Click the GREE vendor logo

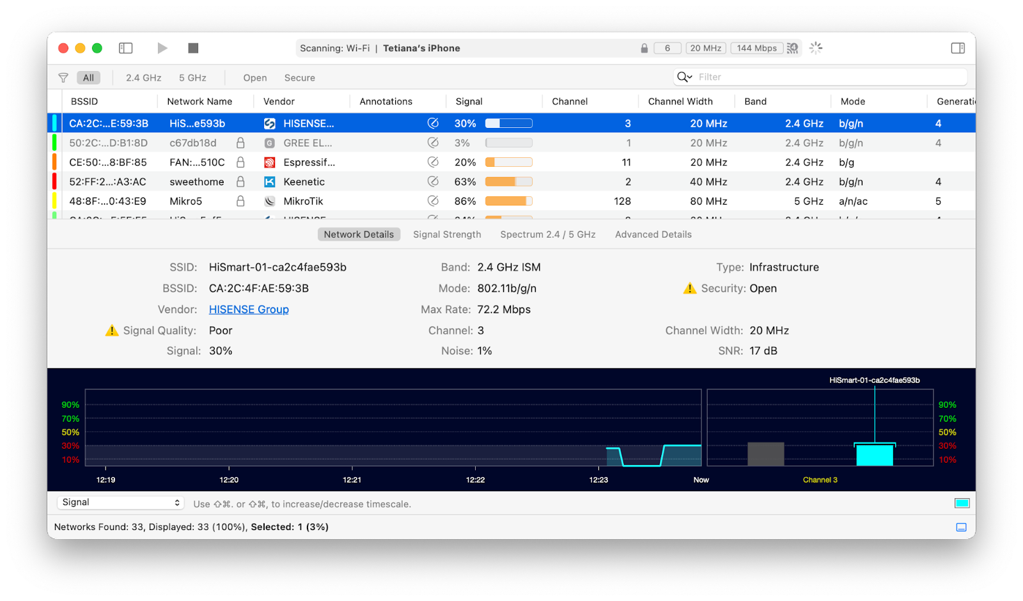[x=270, y=143]
